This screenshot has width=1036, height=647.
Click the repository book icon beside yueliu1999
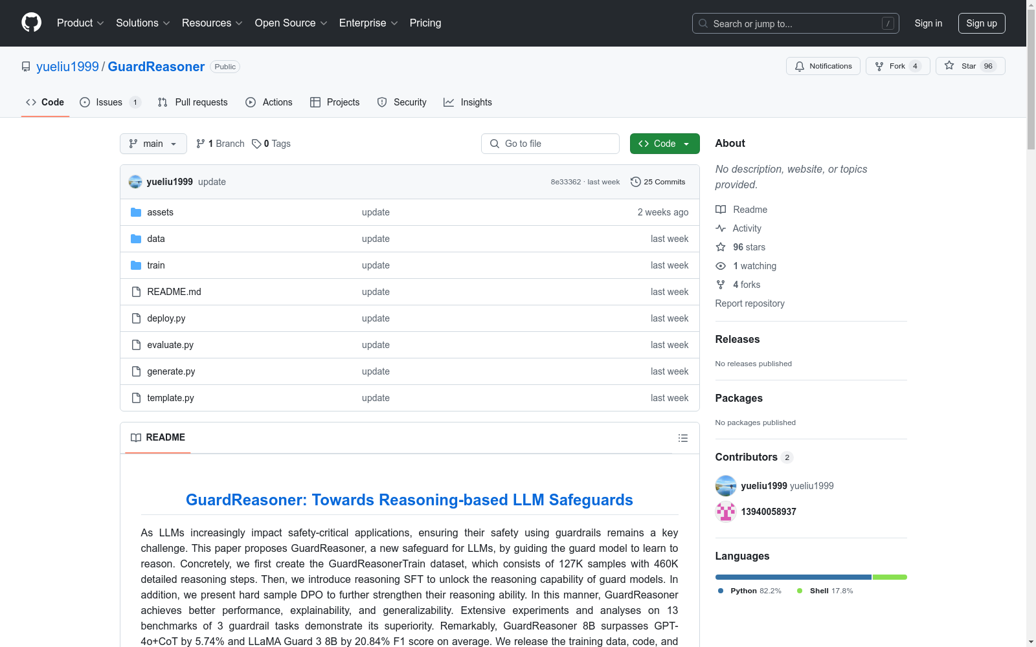click(x=26, y=67)
